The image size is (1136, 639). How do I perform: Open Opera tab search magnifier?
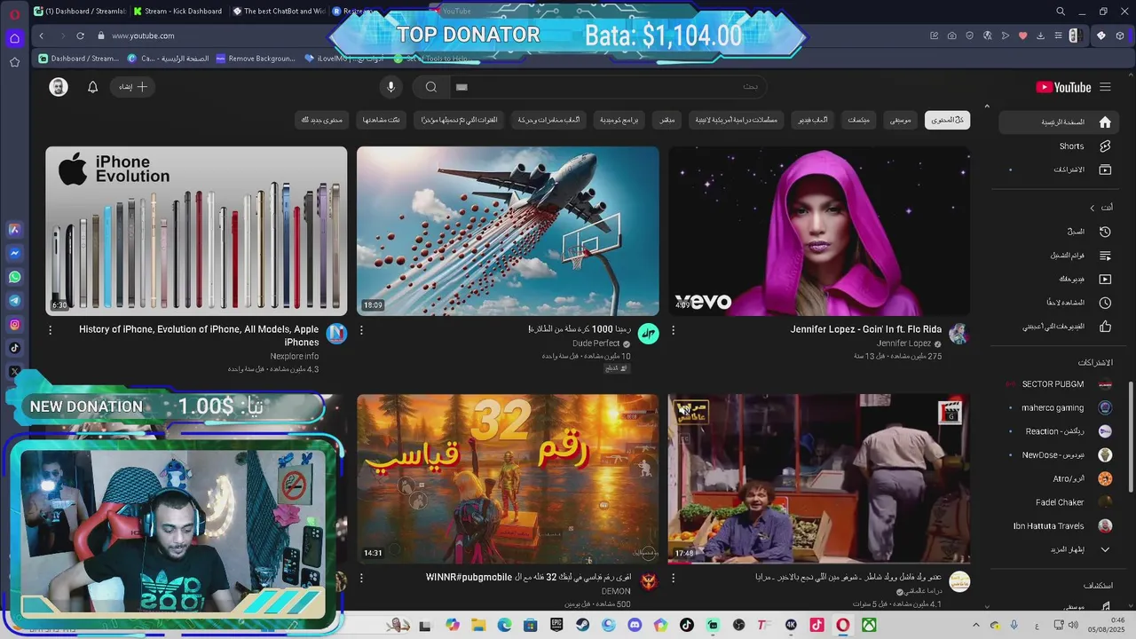(x=1061, y=12)
